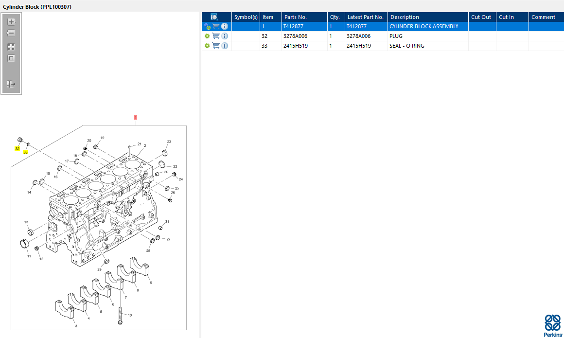
Task: Open info for SEAL - O RING
Action: [225, 46]
